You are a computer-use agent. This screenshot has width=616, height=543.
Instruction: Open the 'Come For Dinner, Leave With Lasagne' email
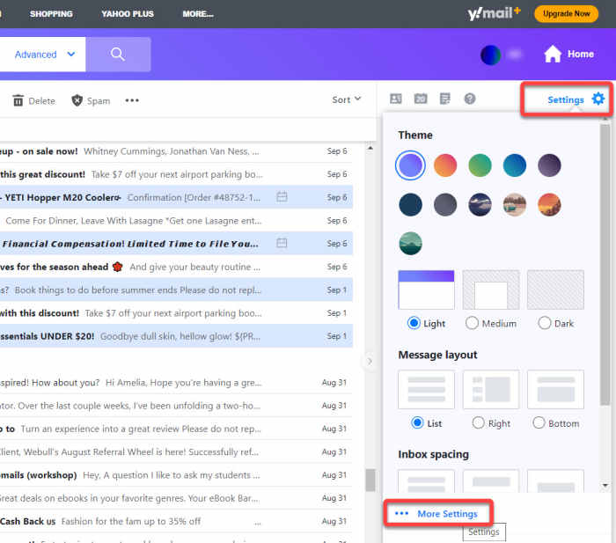click(x=176, y=220)
